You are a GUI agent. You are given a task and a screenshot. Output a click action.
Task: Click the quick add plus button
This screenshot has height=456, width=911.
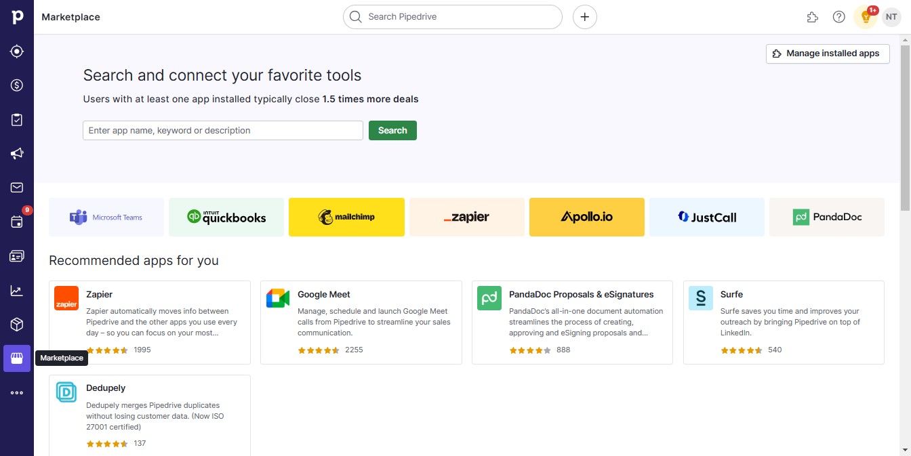[x=585, y=17]
